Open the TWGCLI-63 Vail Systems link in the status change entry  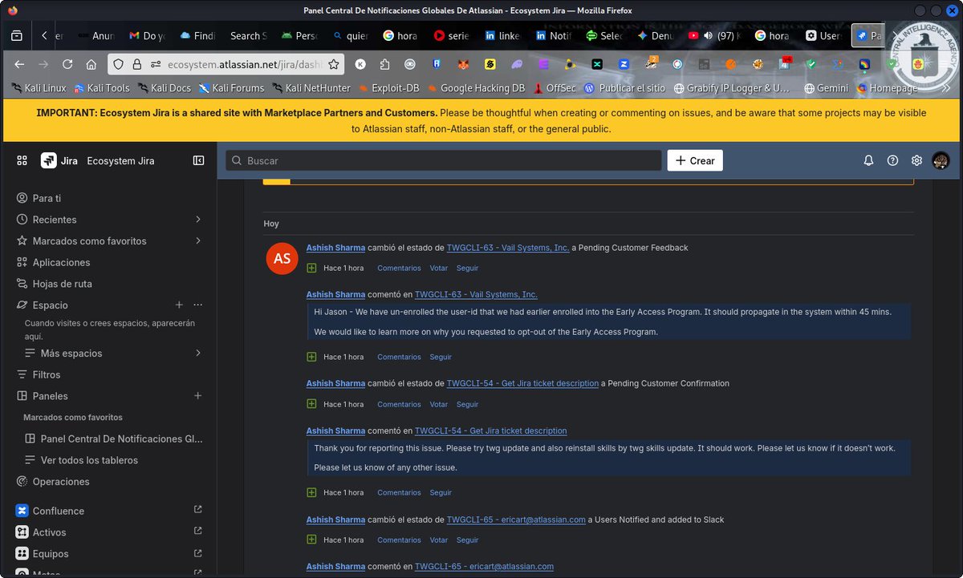coord(508,248)
